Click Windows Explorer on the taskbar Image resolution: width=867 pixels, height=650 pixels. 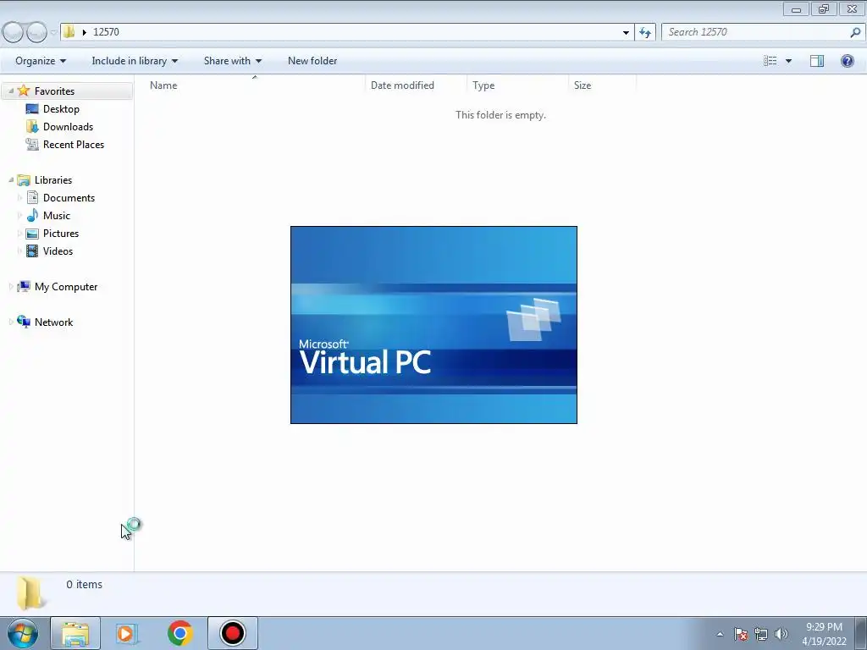pos(75,633)
